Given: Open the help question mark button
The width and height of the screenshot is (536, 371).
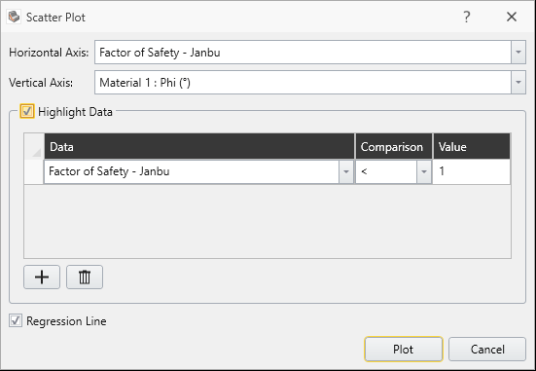Looking at the screenshot, I should pyautogui.click(x=467, y=17).
